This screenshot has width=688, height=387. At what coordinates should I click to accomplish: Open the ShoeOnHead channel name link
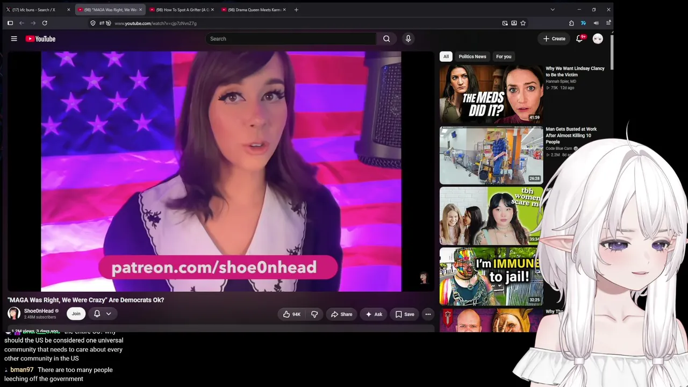point(39,311)
